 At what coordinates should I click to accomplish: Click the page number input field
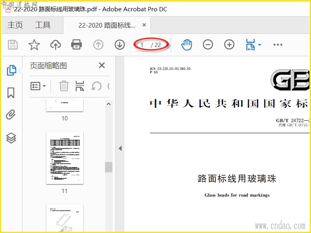coord(142,45)
